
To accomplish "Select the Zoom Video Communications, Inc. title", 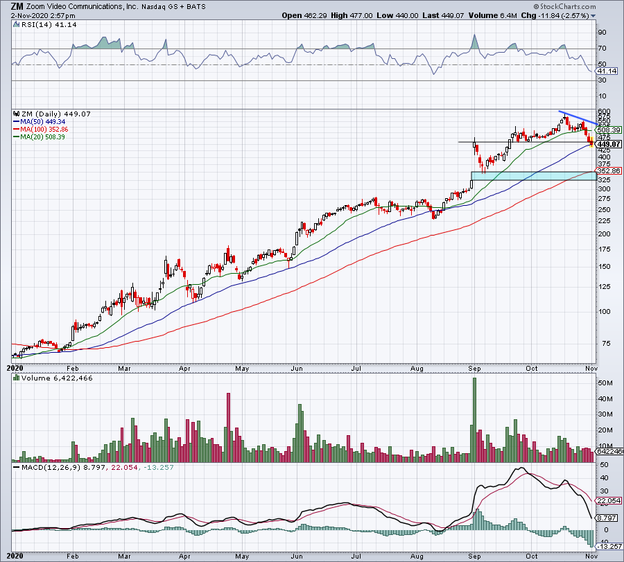I will click(x=81, y=6).
